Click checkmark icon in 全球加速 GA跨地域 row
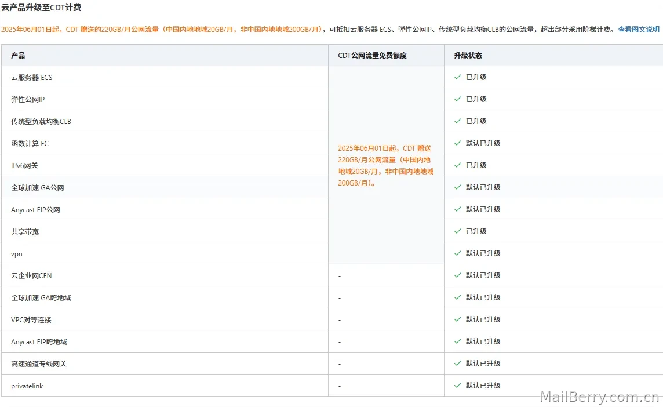The image size is (663, 407). pyautogui.click(x=457, y=297)
